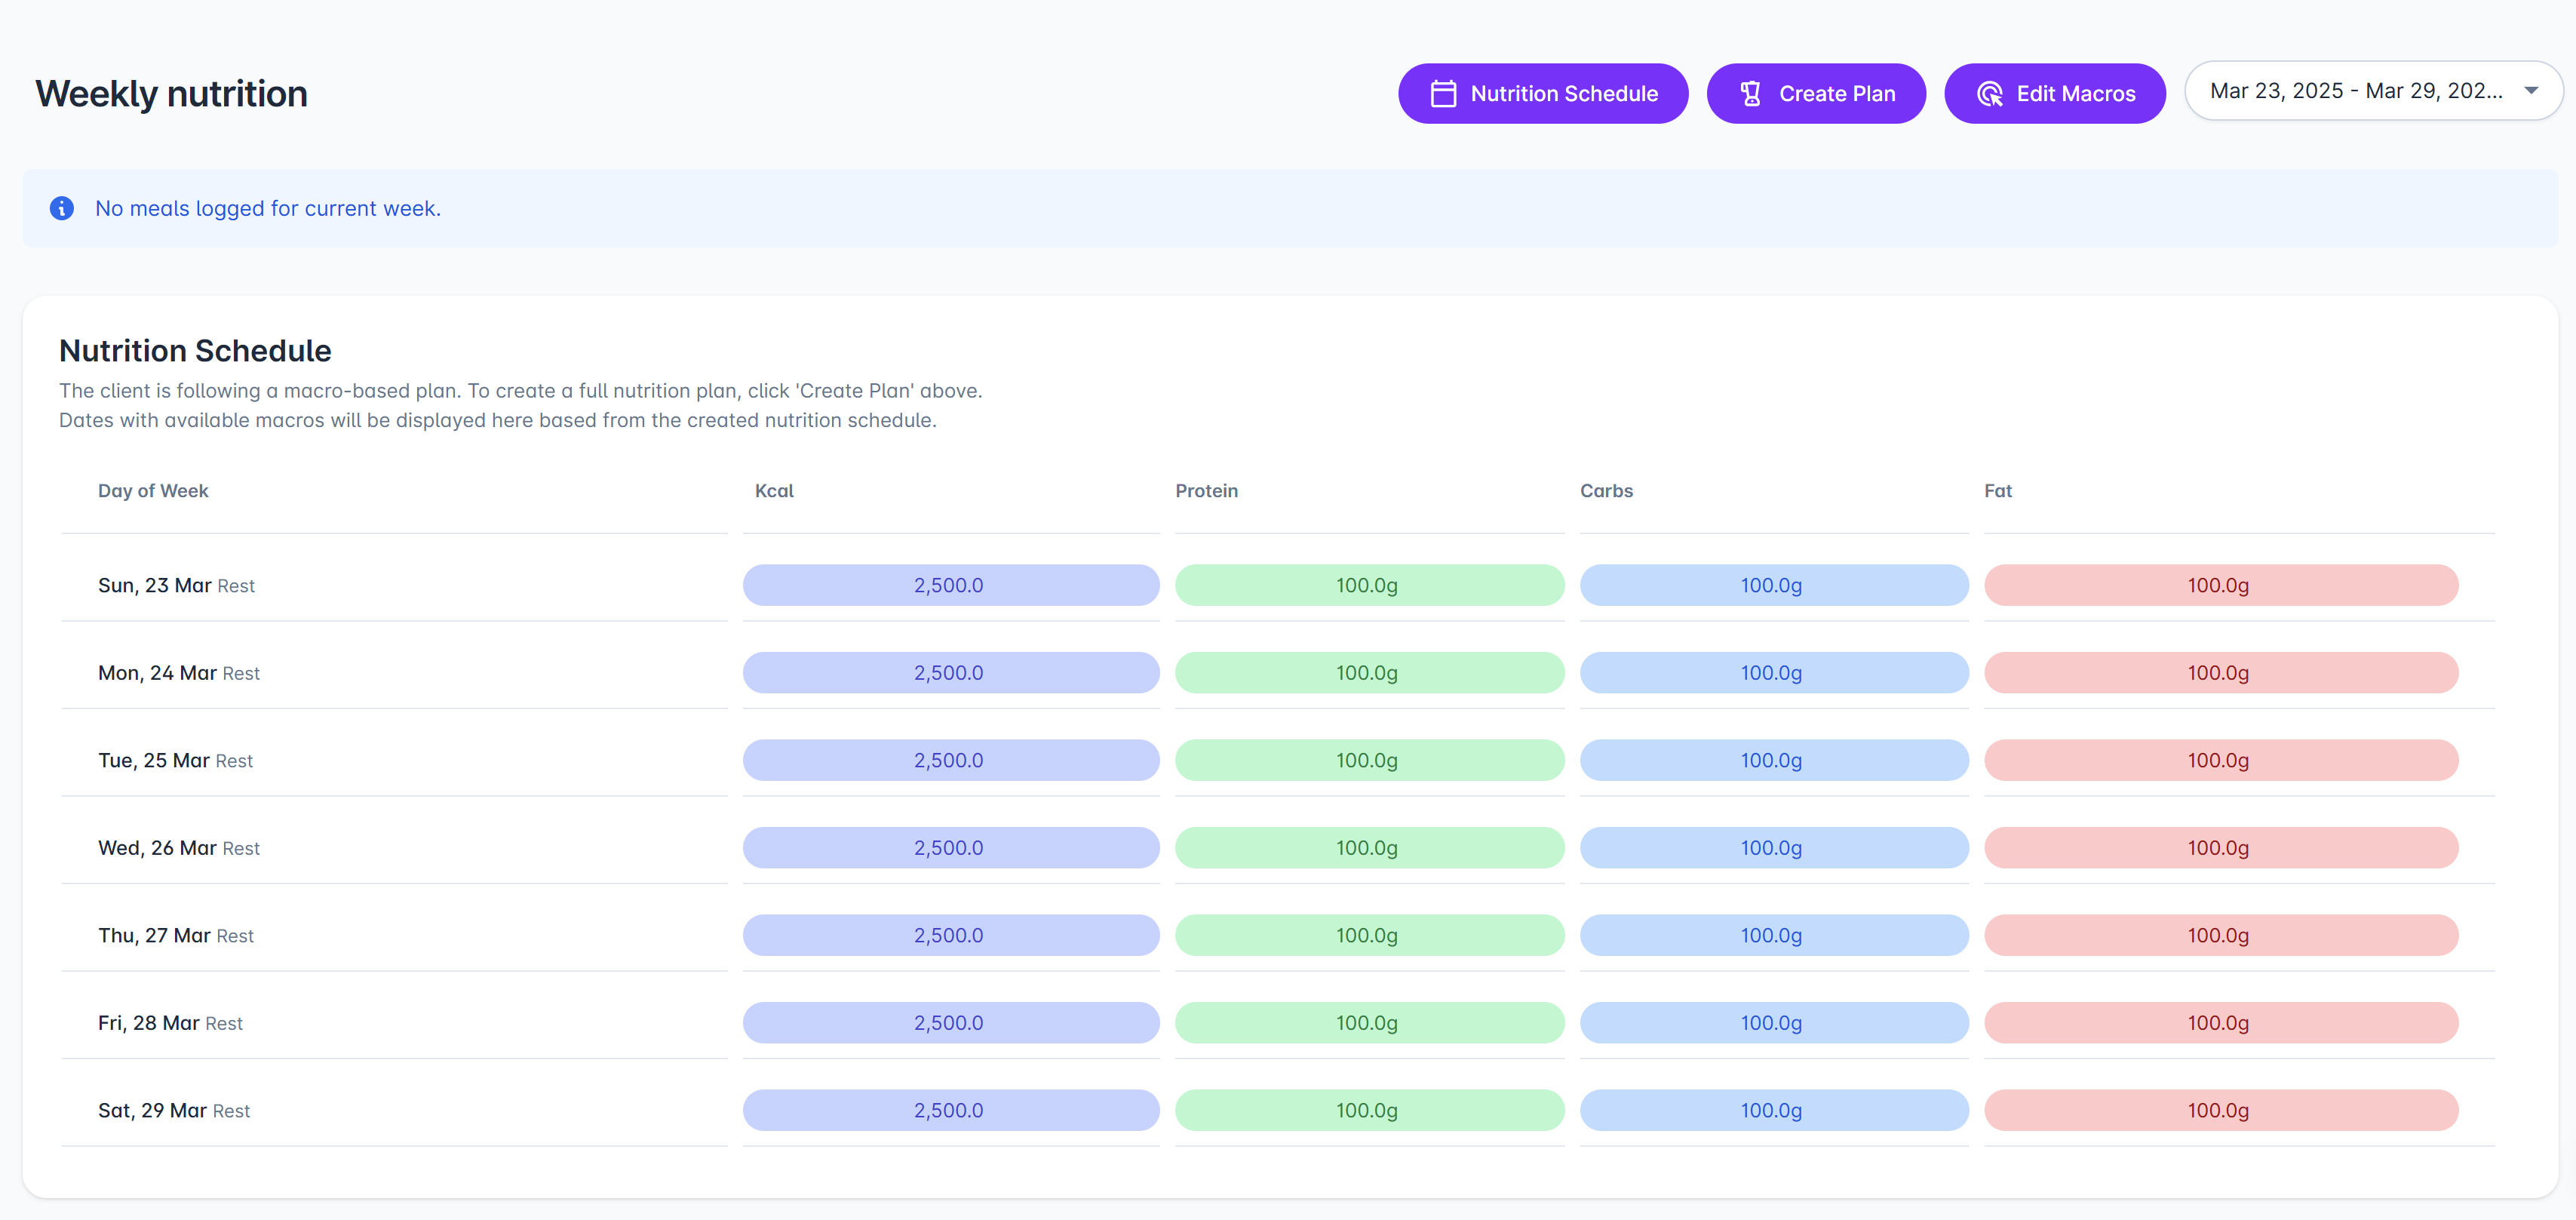The height and width of the screenshot is (1220, 2576).
Task: Open the date range dropdown arrow
Action: point(2530,91)
